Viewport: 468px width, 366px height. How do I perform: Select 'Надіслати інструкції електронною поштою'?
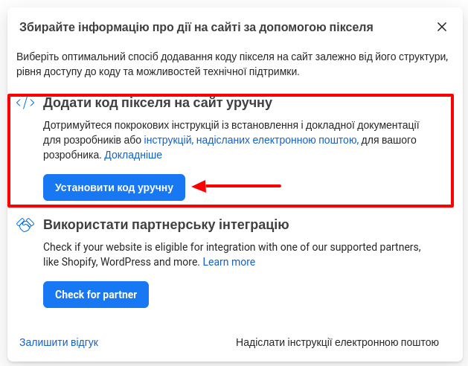pos(337,342)
